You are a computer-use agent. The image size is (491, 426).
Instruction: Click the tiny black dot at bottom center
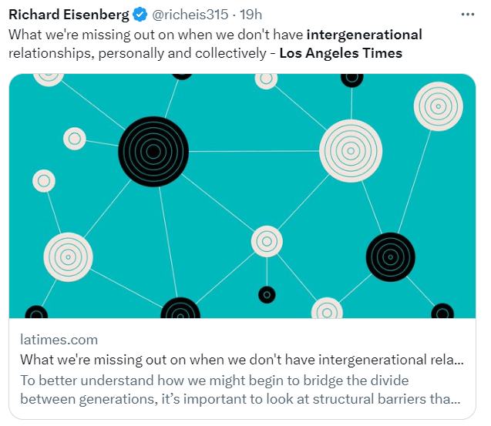267,294
